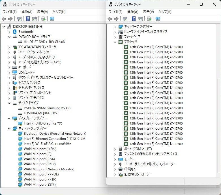
Task: Click the Bluetooth category icon
Action: (x=15, y=32)
